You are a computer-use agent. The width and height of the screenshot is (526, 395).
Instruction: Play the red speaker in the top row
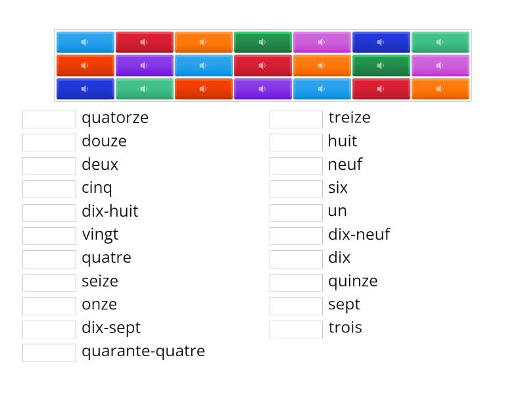coord(145,41)
